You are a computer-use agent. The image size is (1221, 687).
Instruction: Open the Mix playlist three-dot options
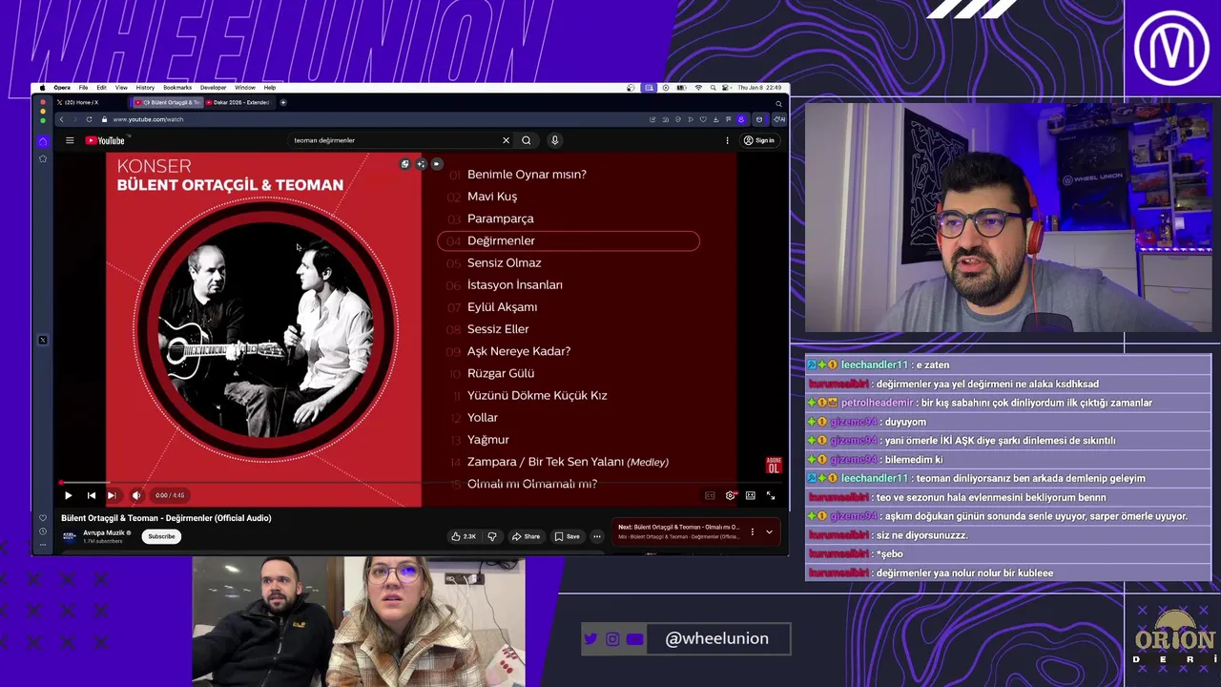coord(752,531)
